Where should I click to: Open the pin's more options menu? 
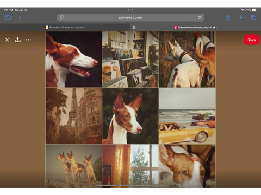[28, 40]
